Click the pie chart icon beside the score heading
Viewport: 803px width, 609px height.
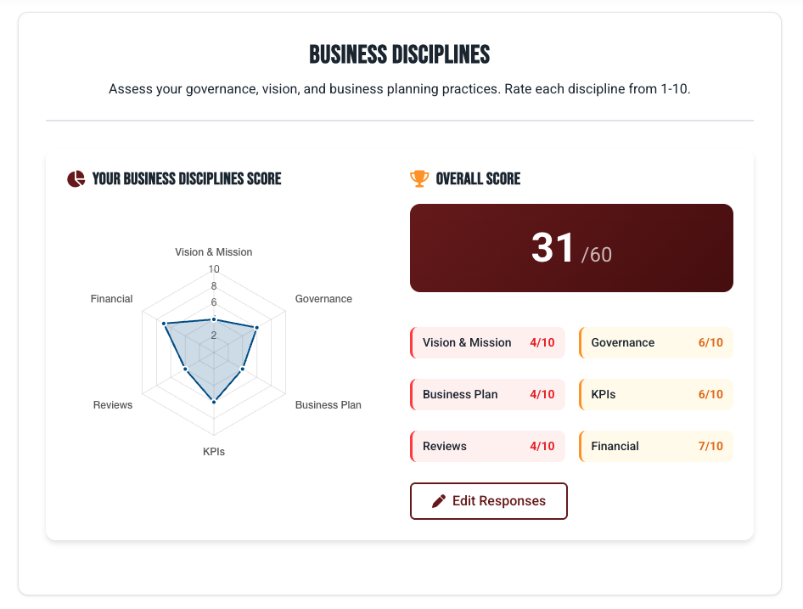tap(75, 178)
